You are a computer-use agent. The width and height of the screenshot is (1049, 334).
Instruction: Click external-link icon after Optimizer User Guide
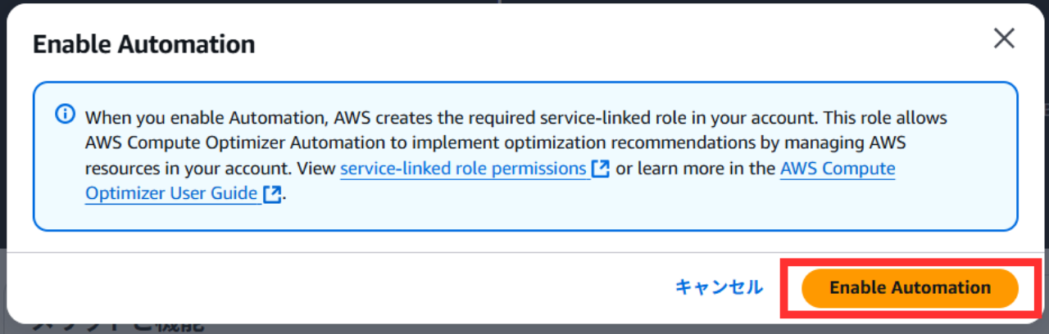272,194
